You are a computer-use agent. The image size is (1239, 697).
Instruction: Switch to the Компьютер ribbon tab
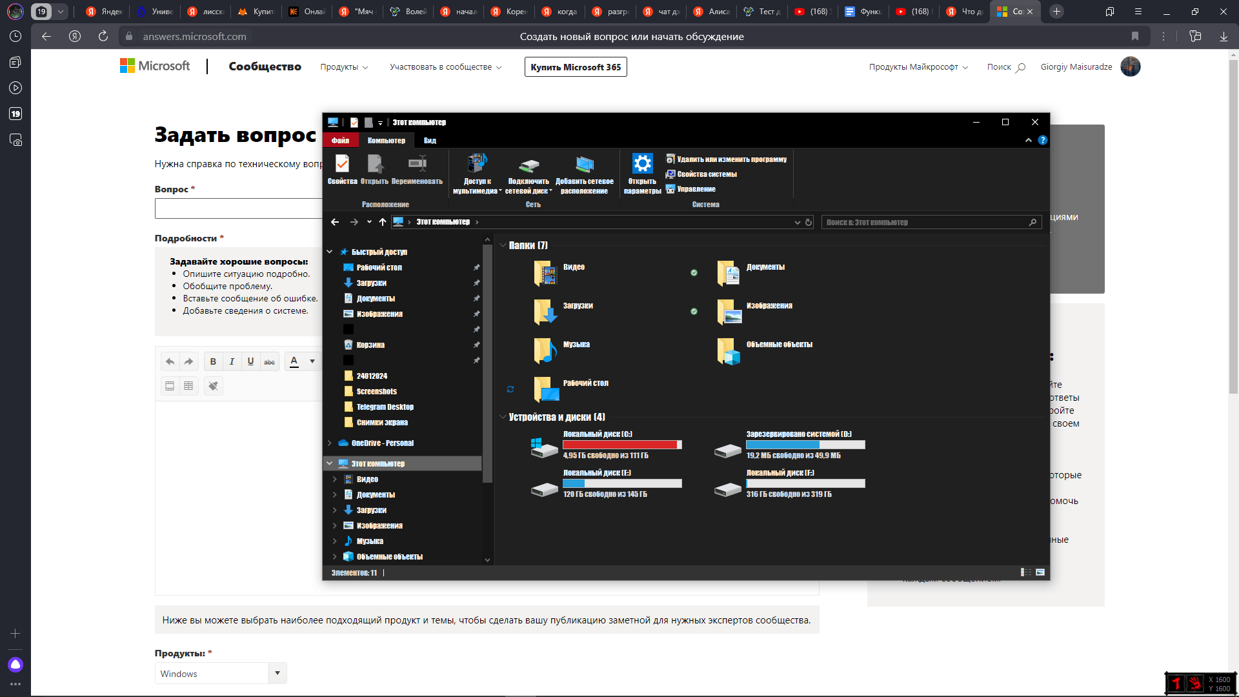point(386,140)
